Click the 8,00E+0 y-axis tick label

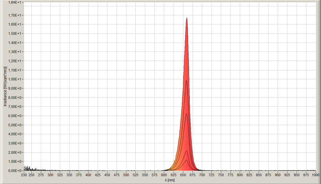(x=14, y=98)
